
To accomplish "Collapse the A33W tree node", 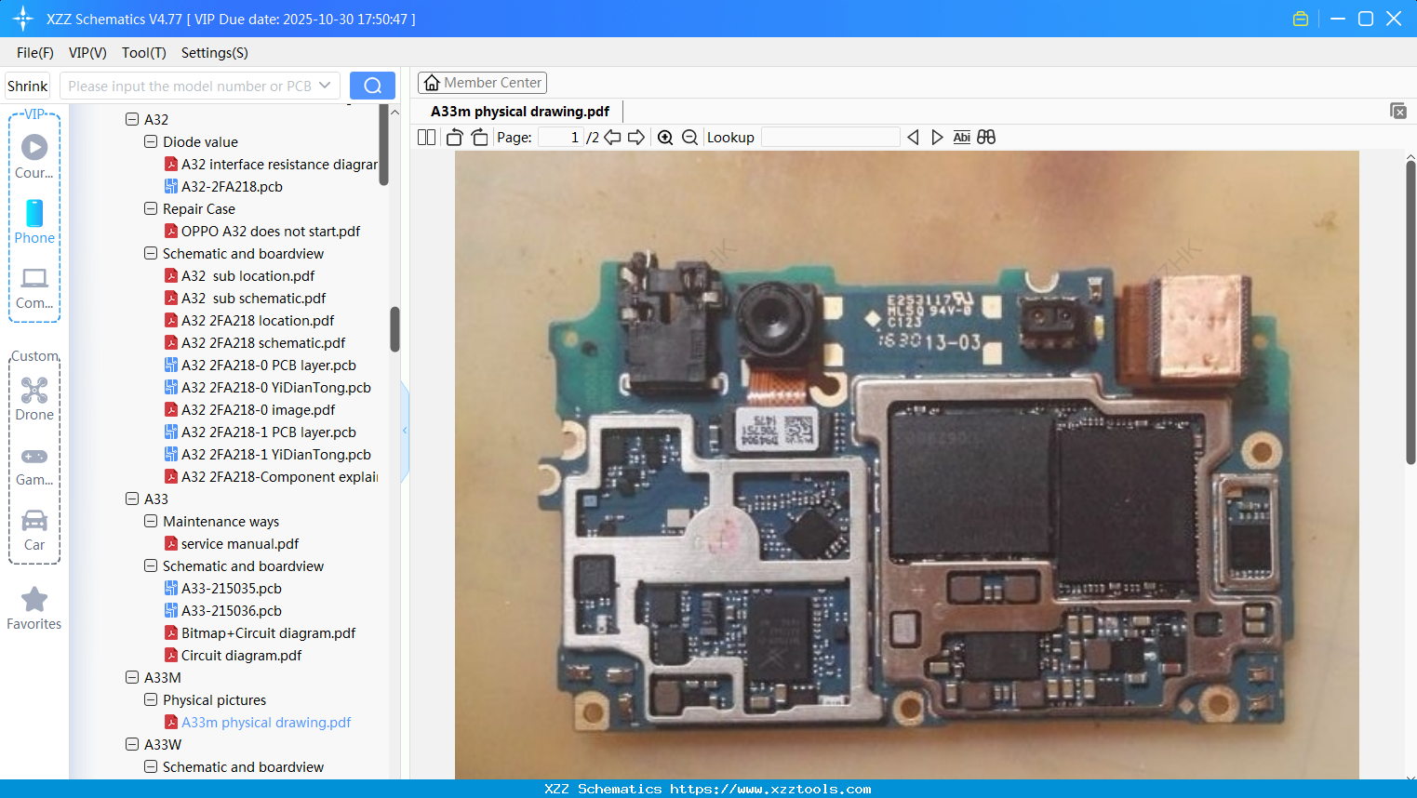I will [x=132, y=744].
